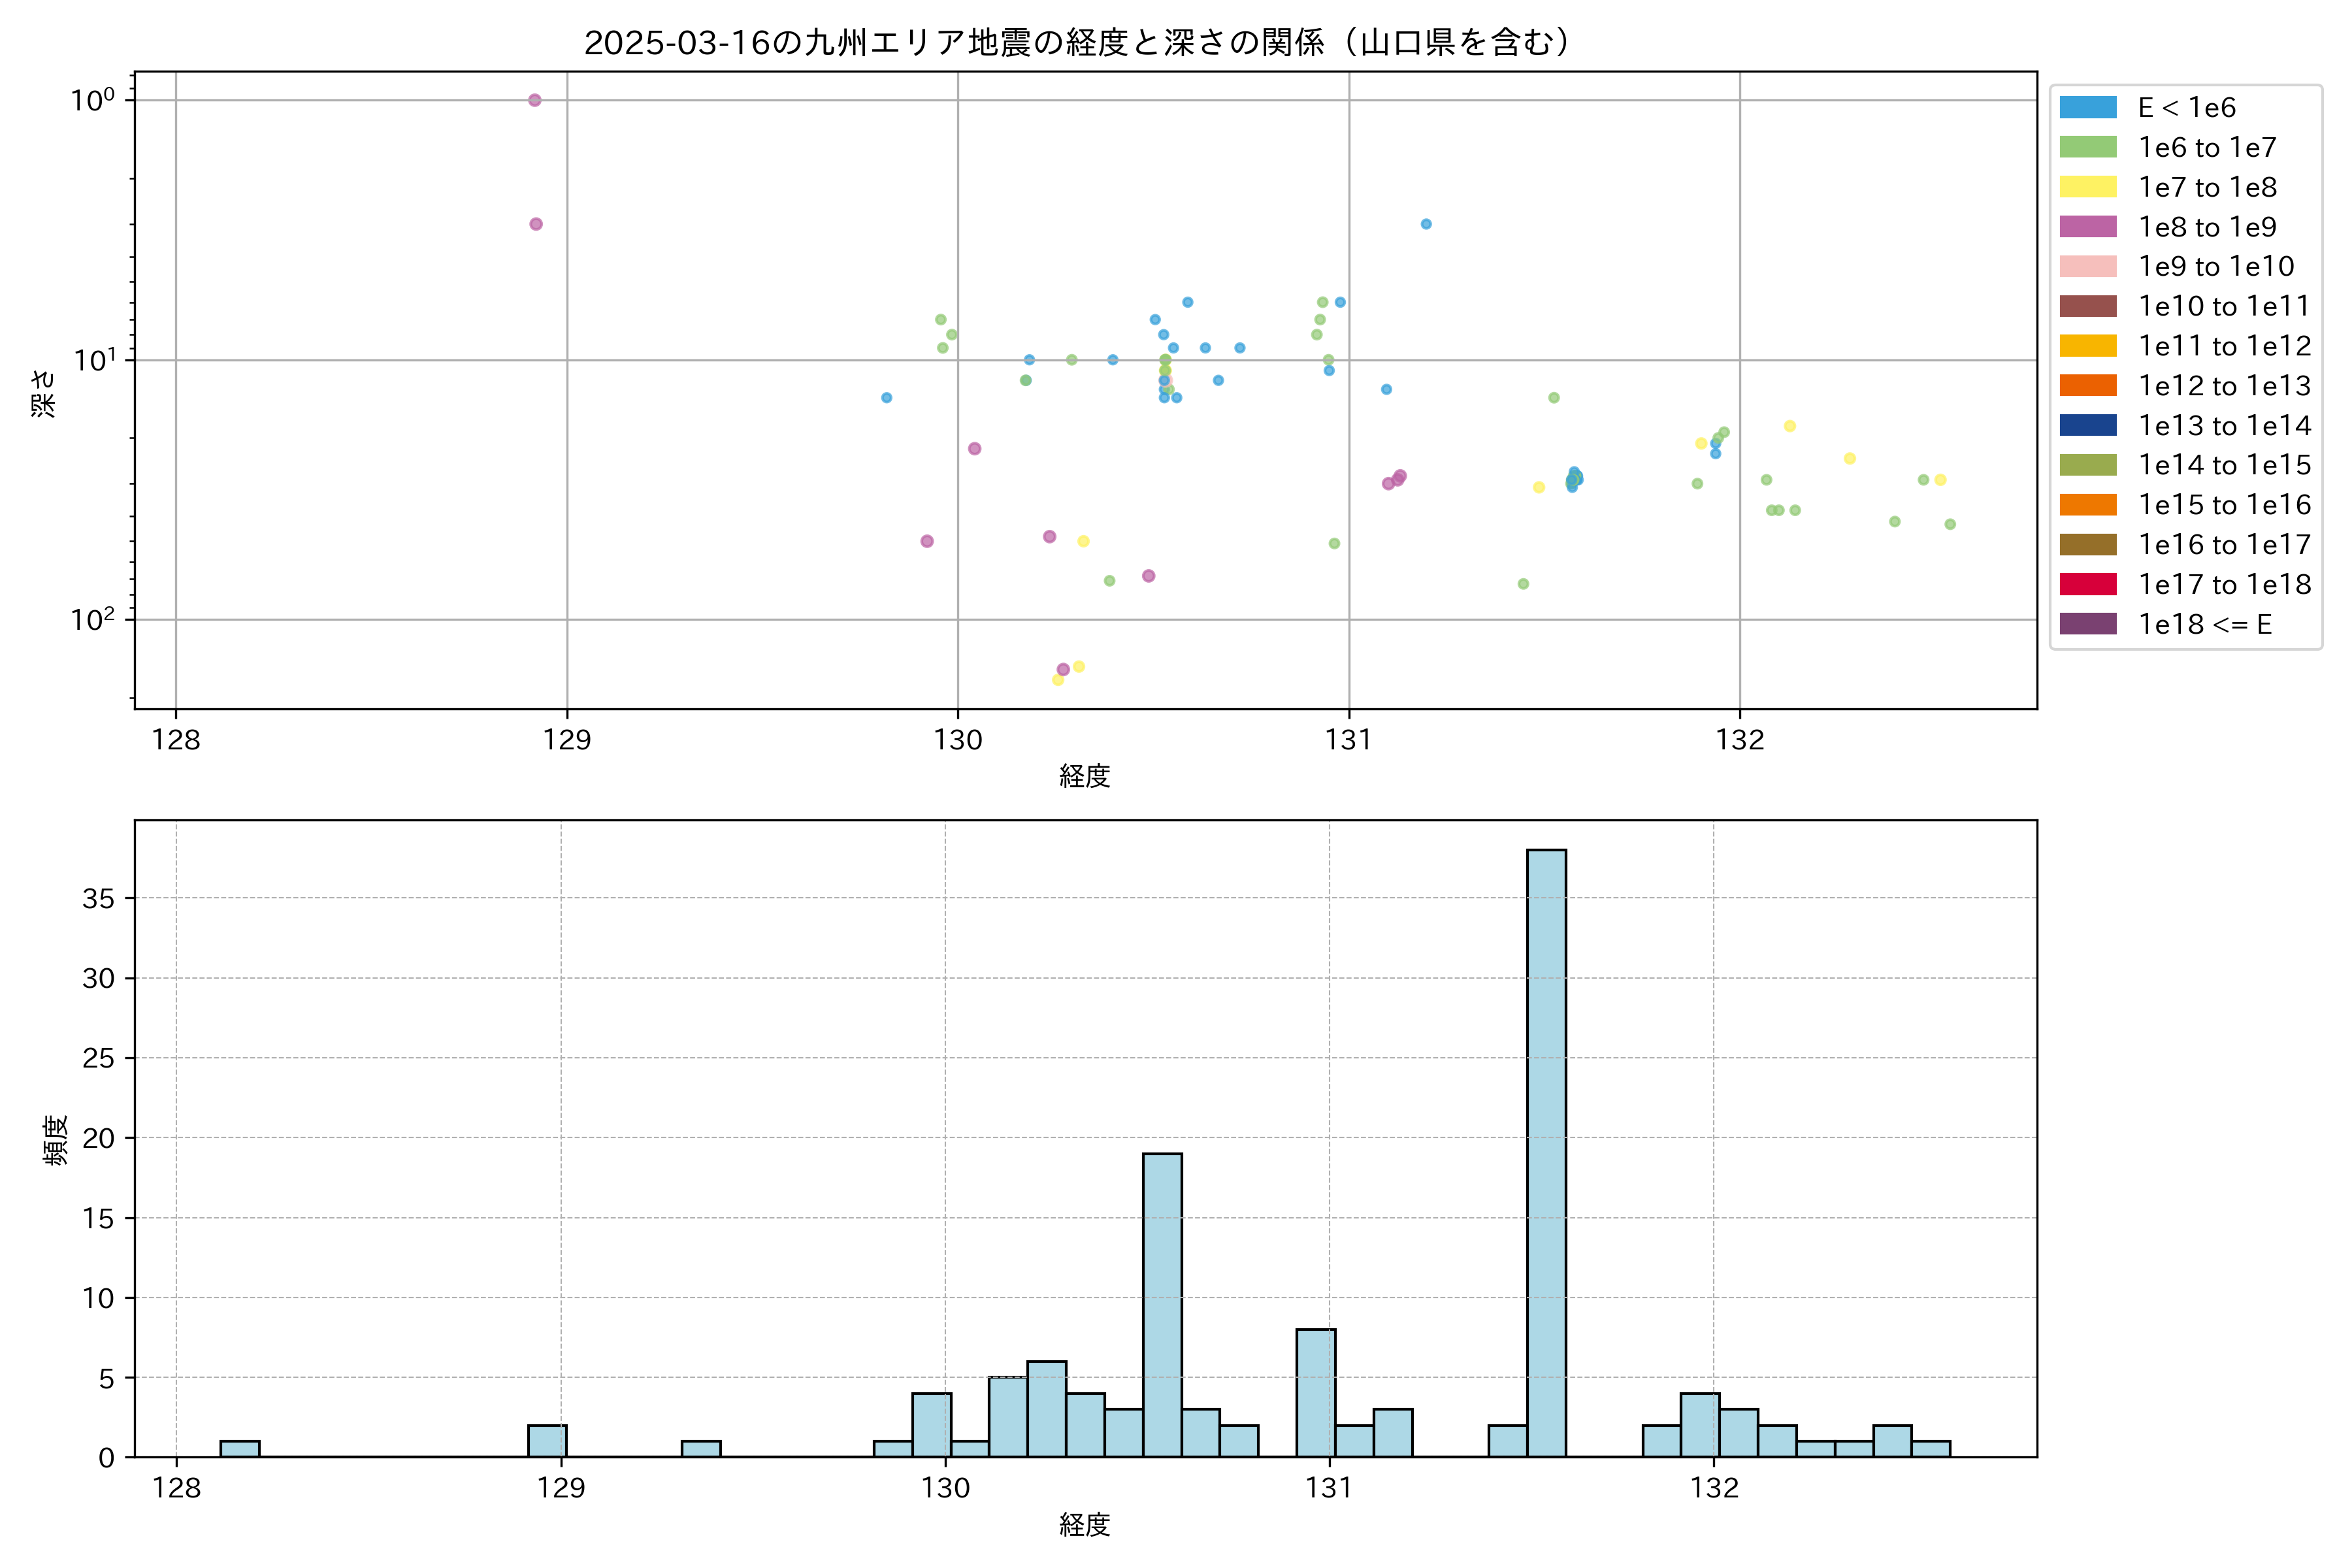Viewport: 2352px width, 1568px height.
Task: Click the 経度 x-axis label under scatter plot
Action: (1084, 775)
